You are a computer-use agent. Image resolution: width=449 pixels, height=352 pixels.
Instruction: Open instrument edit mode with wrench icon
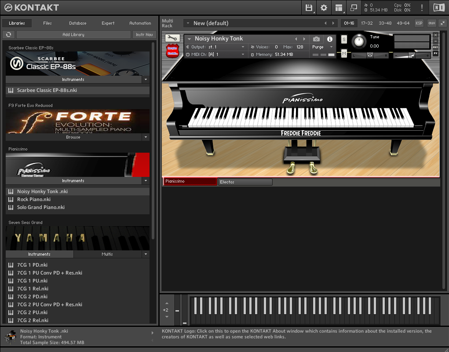tap(172, 38)
